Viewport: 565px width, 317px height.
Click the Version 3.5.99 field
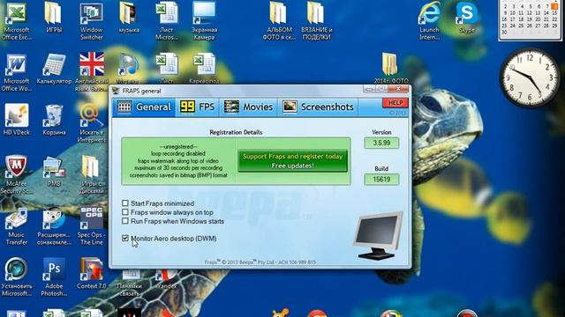coord(381,143)
